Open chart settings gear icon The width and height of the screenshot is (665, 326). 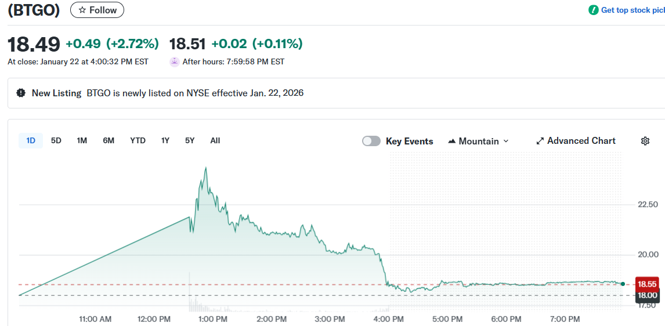click(645, 141)
